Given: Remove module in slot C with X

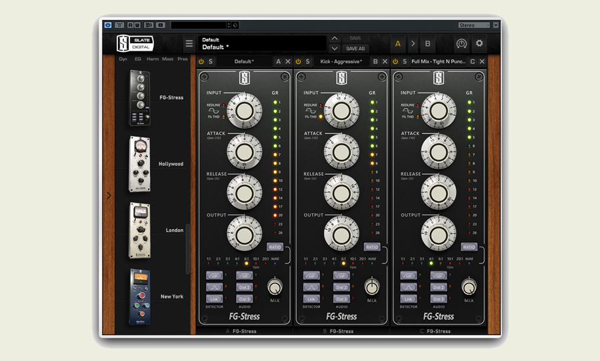Looking at the screenshot, I should coord(482,61).
